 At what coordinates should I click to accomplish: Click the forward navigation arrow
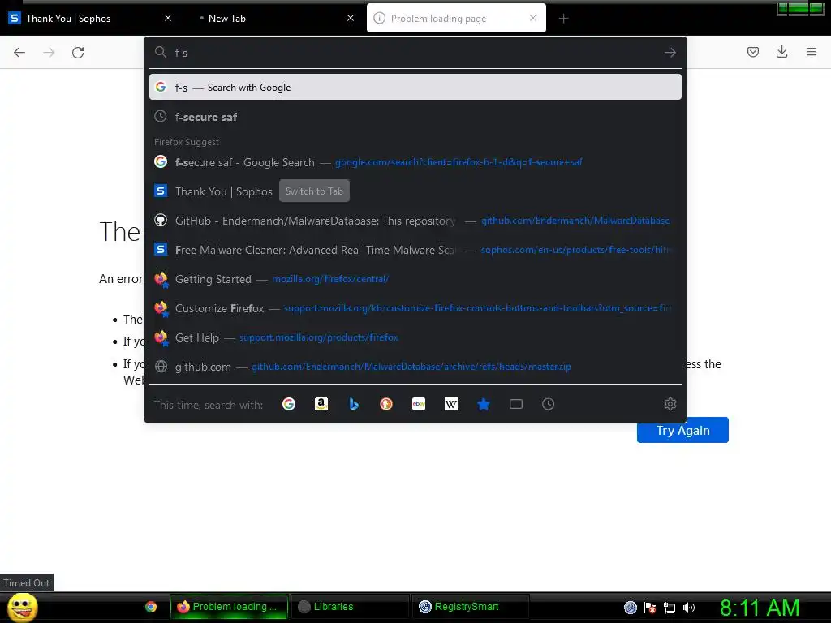coord(49,53)
